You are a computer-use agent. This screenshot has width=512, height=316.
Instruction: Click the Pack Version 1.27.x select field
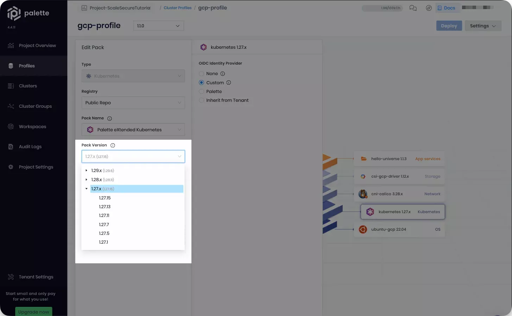(x=133, y=157)
